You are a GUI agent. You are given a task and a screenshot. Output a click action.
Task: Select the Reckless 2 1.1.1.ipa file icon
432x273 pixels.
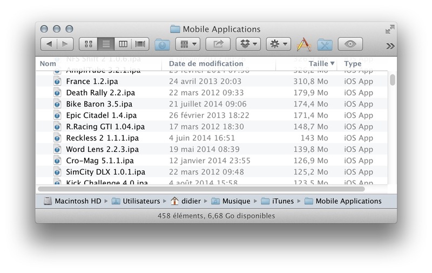(57, 138)
